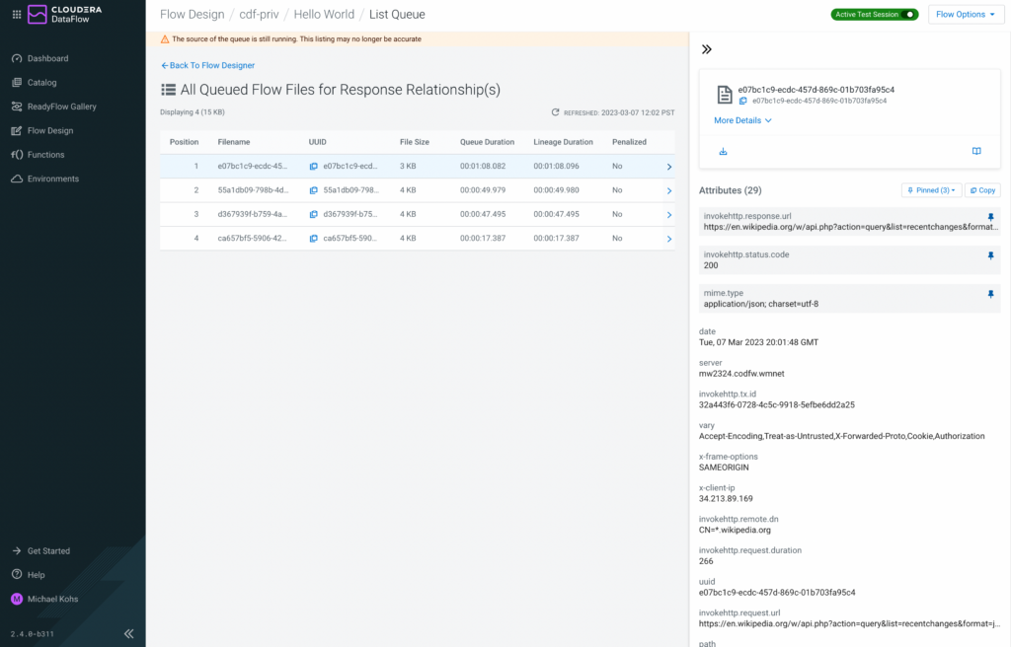Open the Flow Options dropdown
Viewport: 1011px width, 647px height.
pyautogui.click(x=966, y=14)
